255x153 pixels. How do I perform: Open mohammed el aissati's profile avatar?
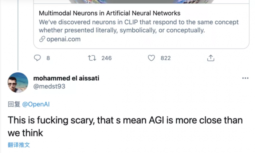point(18,82)
